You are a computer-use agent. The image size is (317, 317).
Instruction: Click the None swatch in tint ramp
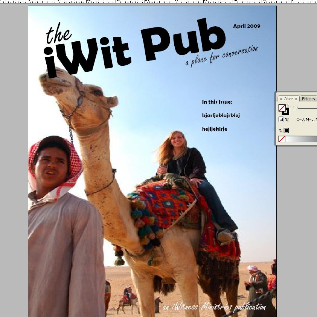point(282,139)
